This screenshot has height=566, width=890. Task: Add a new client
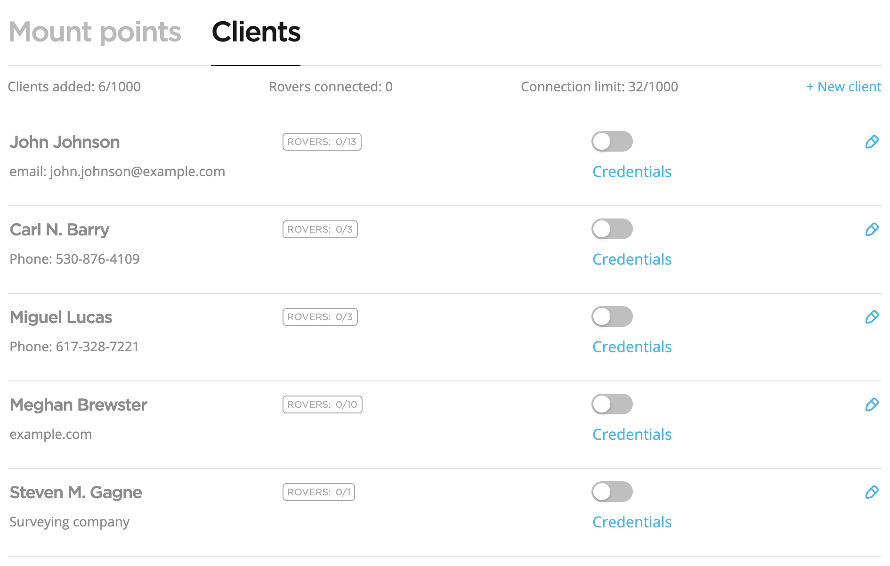coord(843,87)
